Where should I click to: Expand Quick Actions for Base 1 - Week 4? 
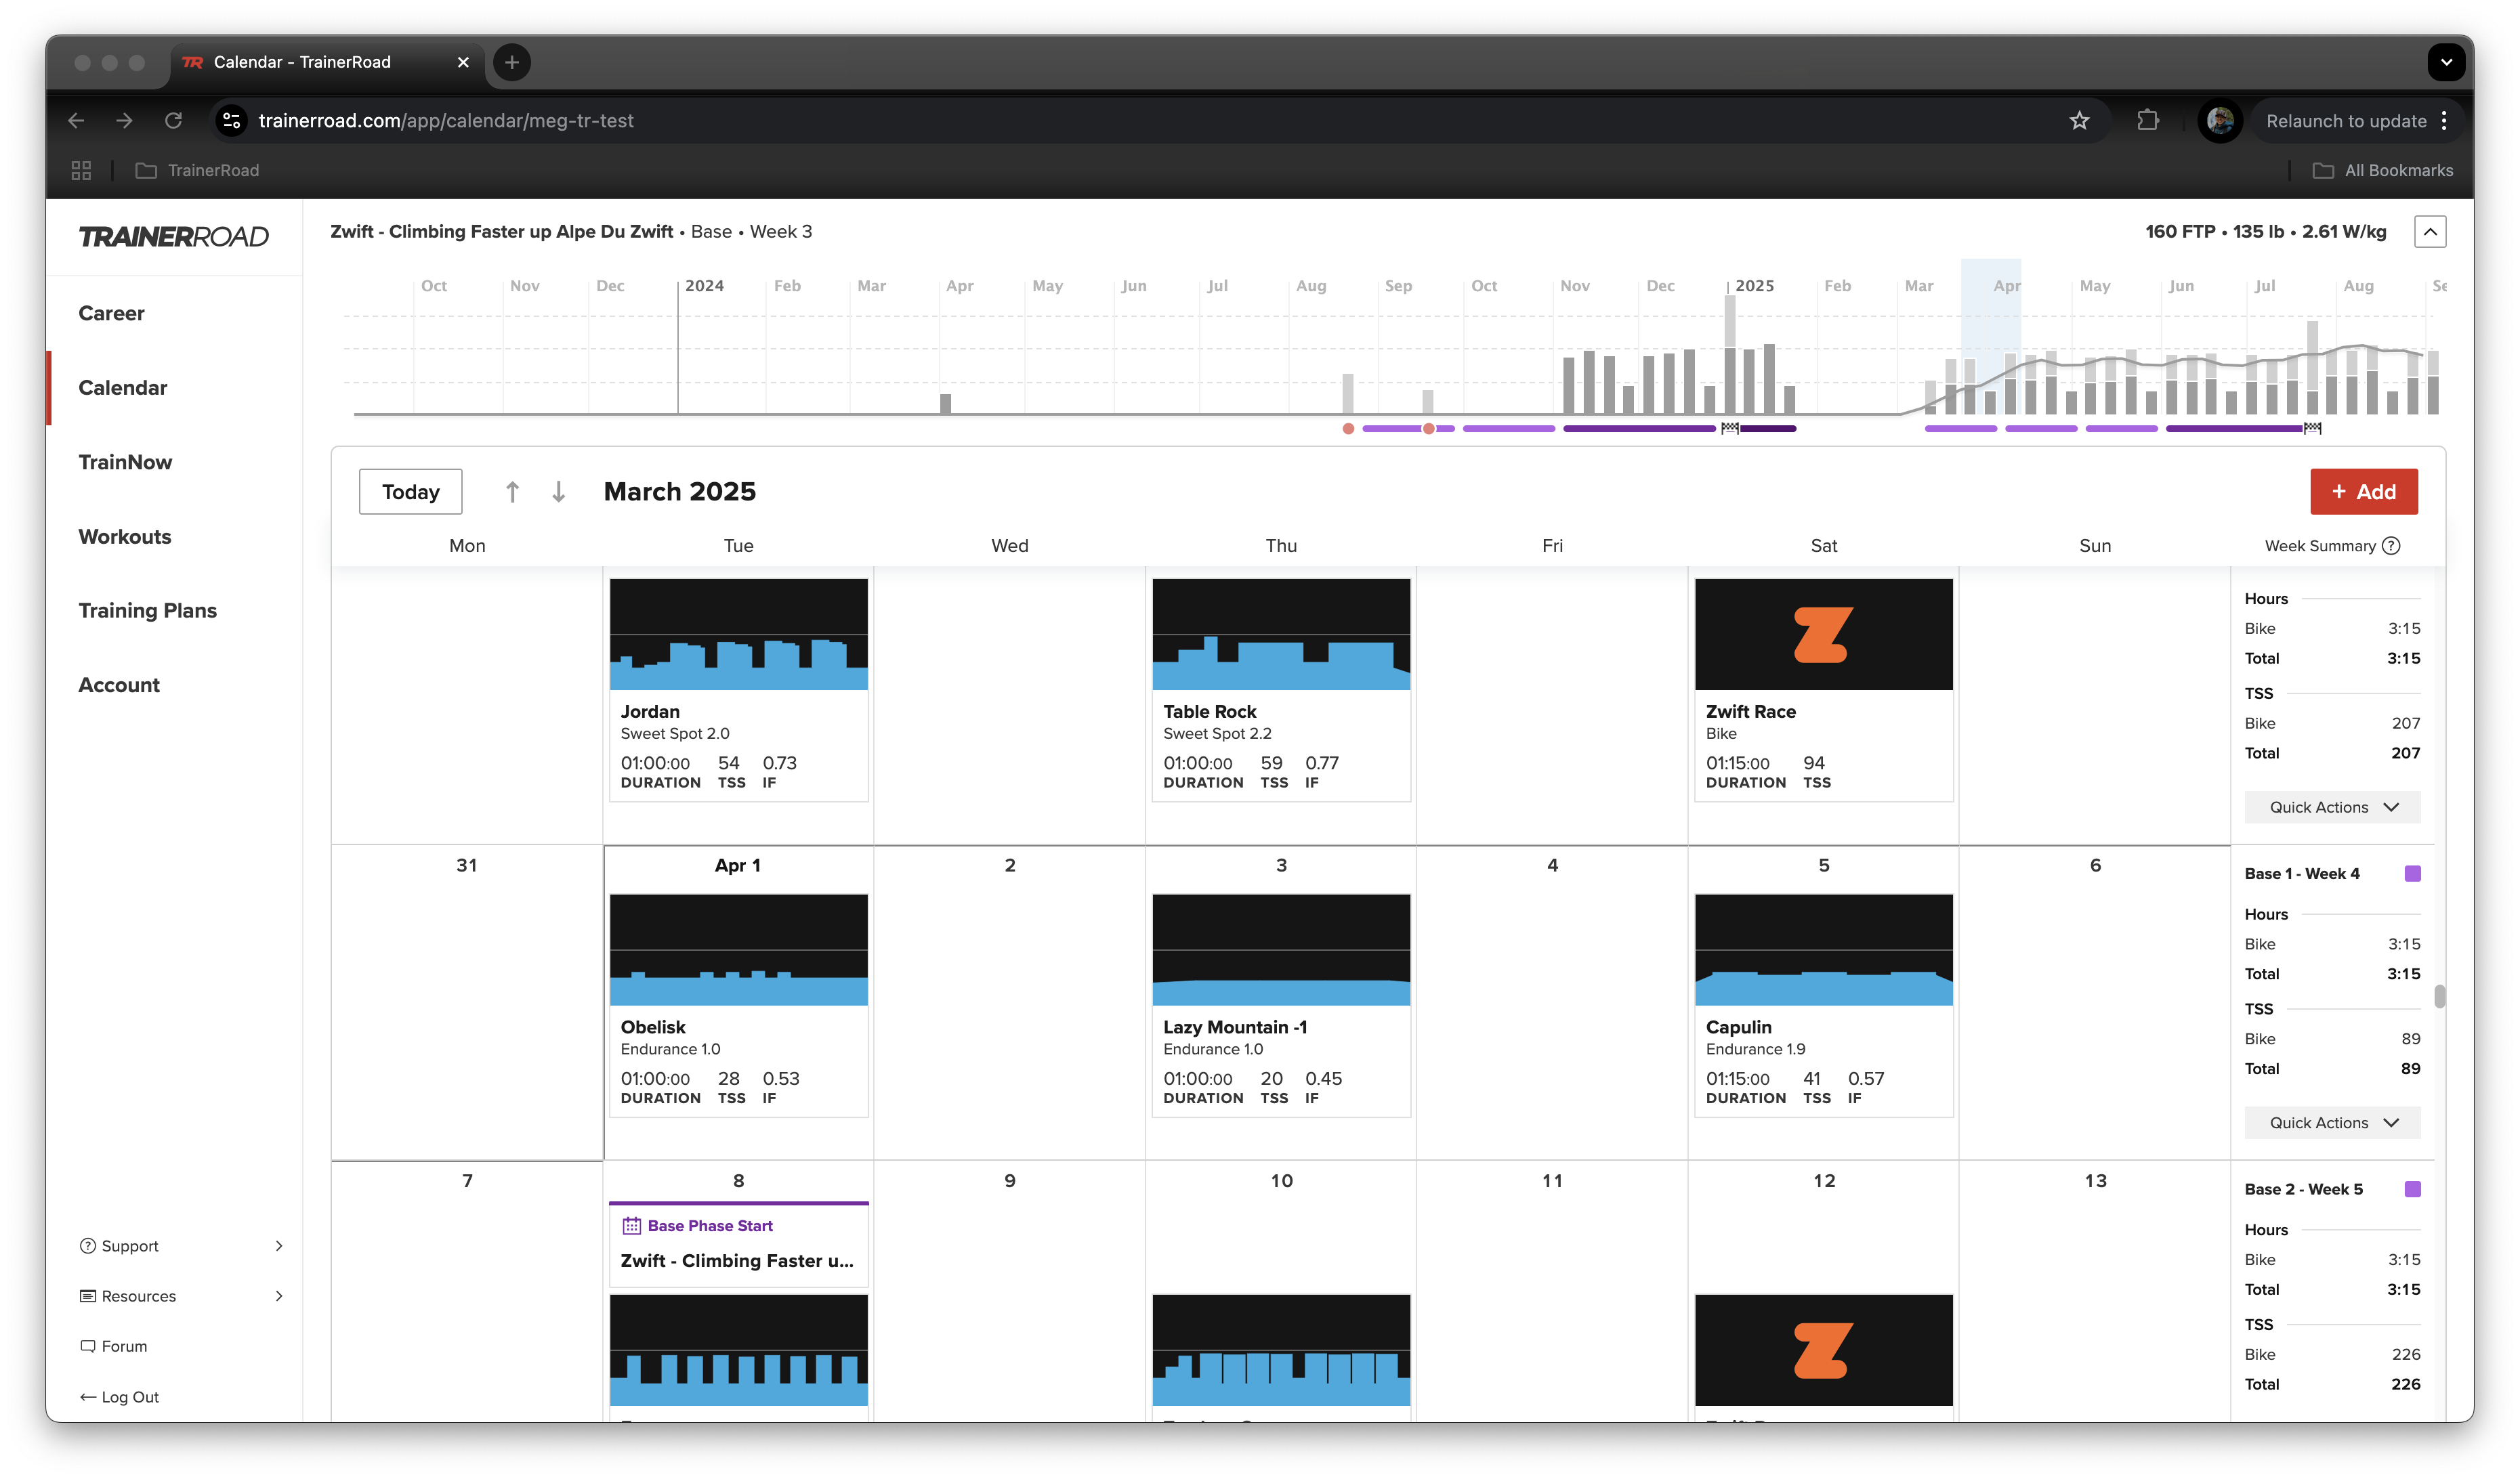pos(2332,1123)
